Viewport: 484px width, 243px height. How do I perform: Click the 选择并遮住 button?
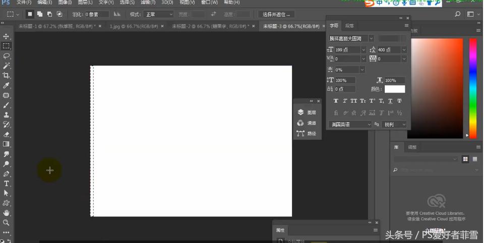[x=276, y=15]
